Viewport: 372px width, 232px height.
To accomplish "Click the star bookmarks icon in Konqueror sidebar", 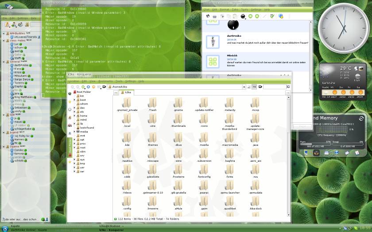I will pyautogui.click(x=70, y=102).
